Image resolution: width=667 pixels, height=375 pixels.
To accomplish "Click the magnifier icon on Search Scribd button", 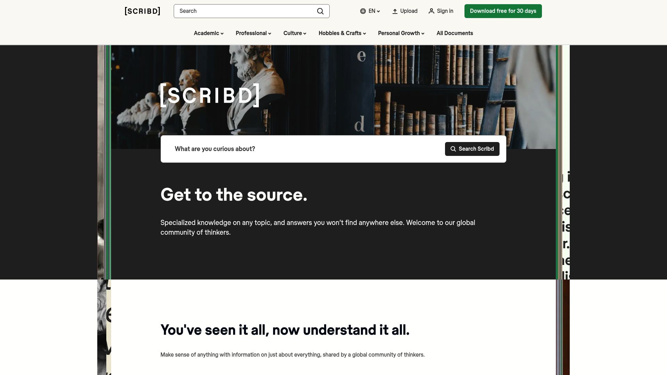I will 453,149.
